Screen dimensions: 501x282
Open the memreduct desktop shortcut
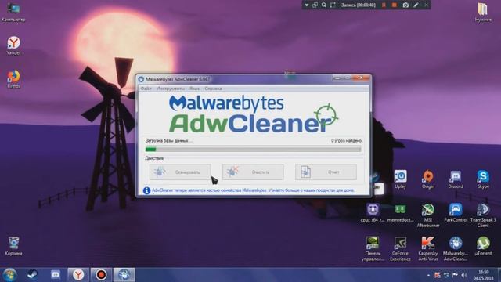click(x=400, y=213)
